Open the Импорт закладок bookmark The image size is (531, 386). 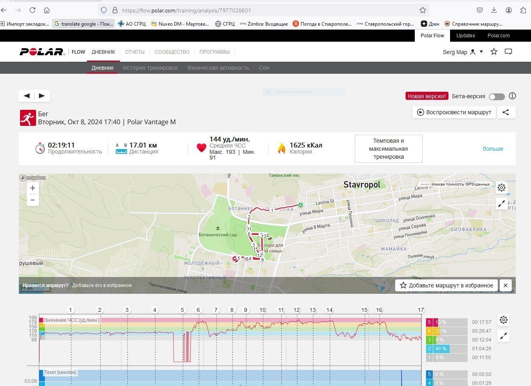[x=25, y=24]
